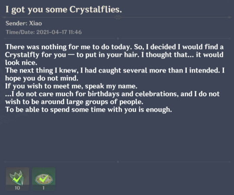Click the 'hope you do not mind.' line
The image size is (234, 195).
coord(42,78)
